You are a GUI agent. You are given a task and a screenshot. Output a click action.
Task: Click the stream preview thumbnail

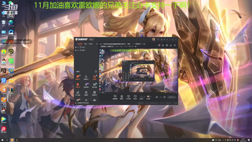pyautogui.click(x=138, y=70)
